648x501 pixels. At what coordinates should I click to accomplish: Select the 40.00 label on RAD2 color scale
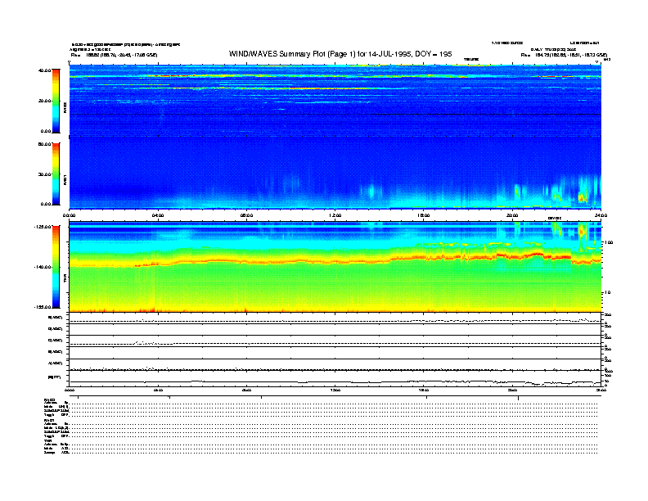44,70
